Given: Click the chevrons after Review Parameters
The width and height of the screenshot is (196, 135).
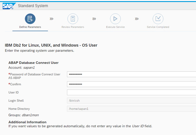Looking at the screenshot, I should [x=94, y=19].
